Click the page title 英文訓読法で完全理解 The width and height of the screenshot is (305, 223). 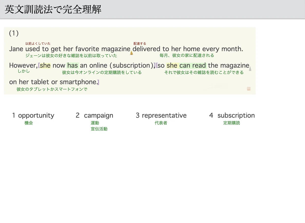pyautogui.click(x=53, y=9)
